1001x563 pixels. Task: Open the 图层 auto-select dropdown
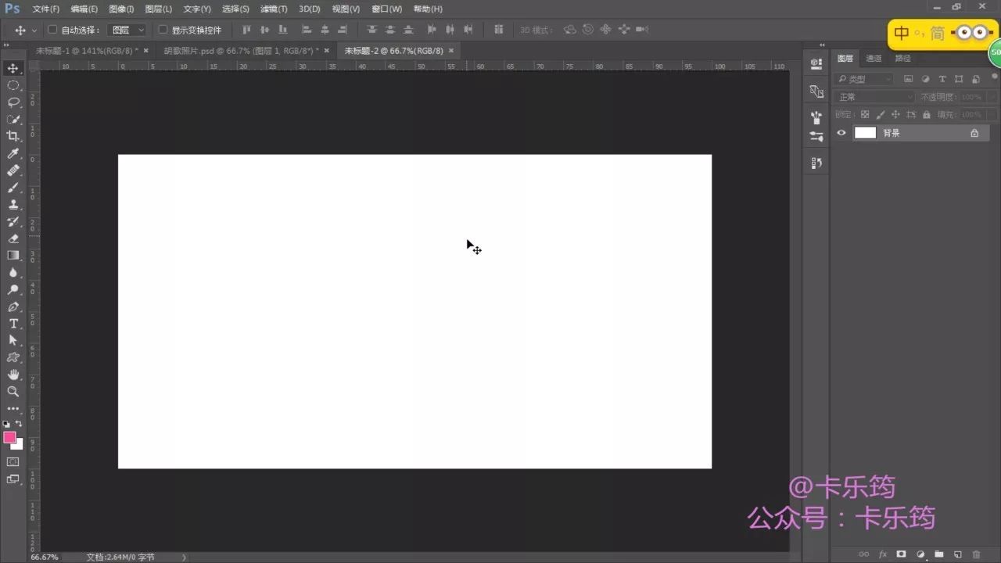(x=127, y=30)
